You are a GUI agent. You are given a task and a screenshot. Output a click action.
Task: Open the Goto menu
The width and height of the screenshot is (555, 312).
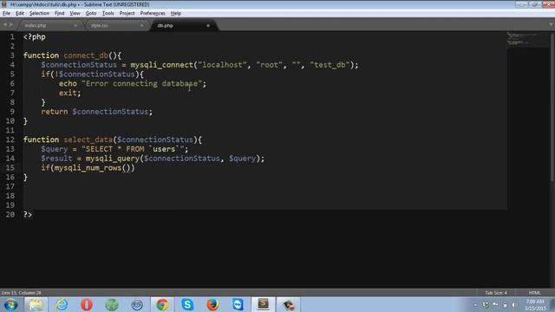pyautogui.click(x=91, y=14)
